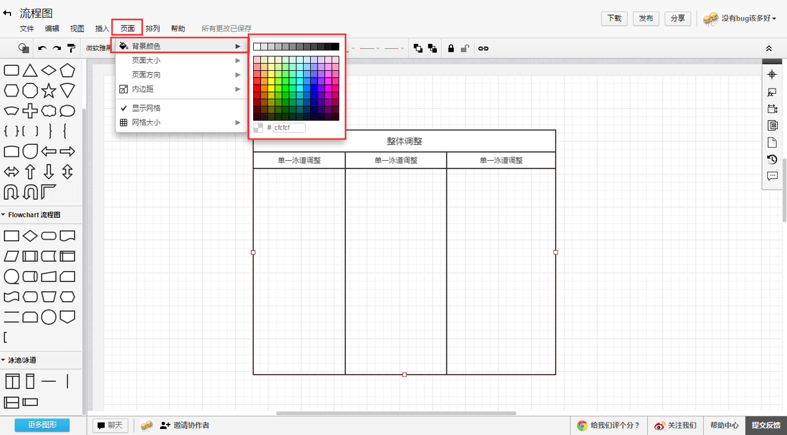This screenshot has width=787, height=435.
Task: Click the chain link icon in toolbar
Action: coord(483,49)
